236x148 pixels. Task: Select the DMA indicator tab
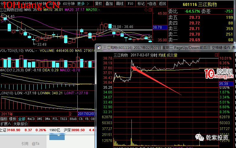click(47, 119)
